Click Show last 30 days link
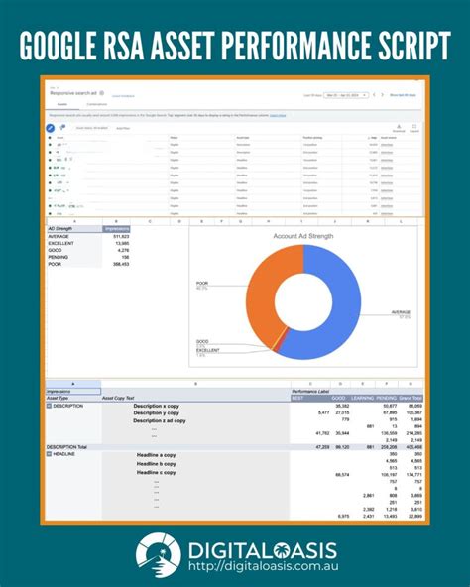Image resolution: width=470 pixels, height=587 pixels. pyautogui.click(x=403, y=95)
